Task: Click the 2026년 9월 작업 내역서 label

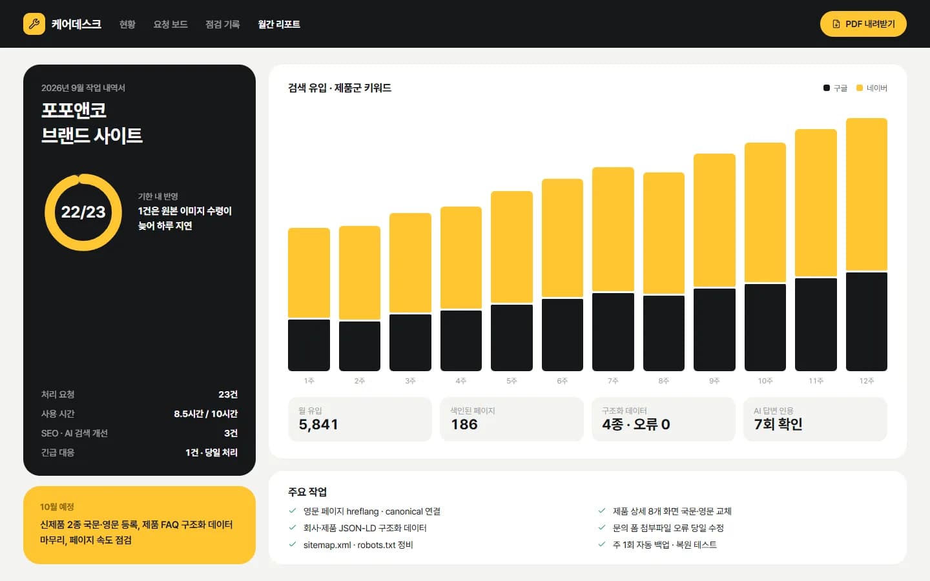Action: click(x=83, y=88)
